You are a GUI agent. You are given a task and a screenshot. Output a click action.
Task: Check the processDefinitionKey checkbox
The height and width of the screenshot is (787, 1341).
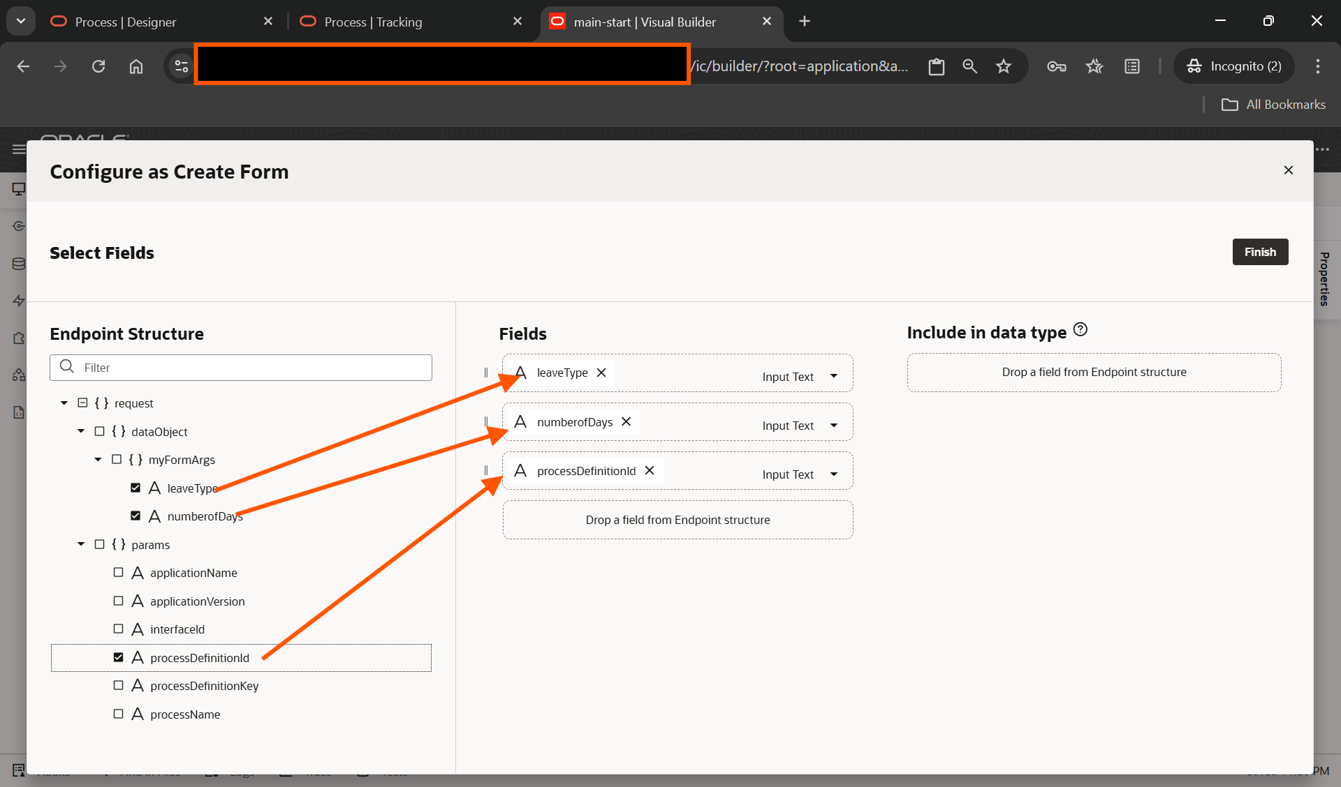[119, 685]
